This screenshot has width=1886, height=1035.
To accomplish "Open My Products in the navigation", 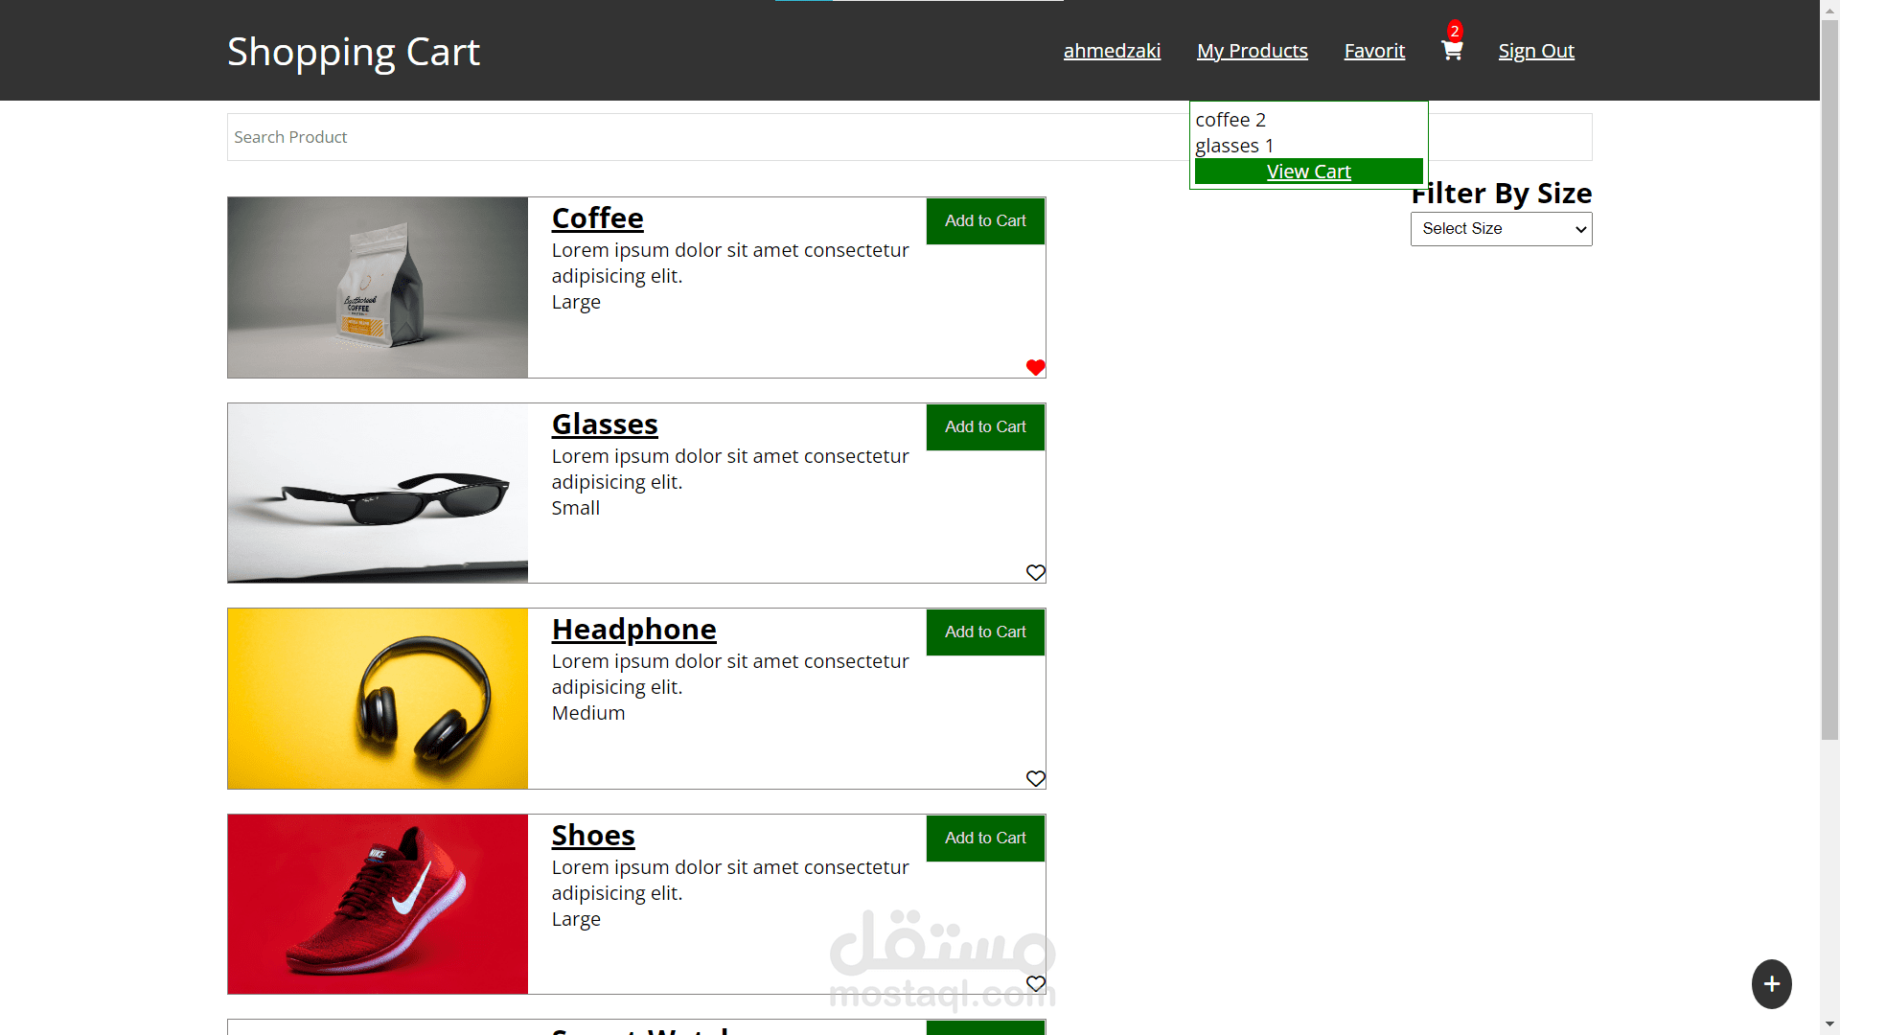I will (x=1252, y=51).
